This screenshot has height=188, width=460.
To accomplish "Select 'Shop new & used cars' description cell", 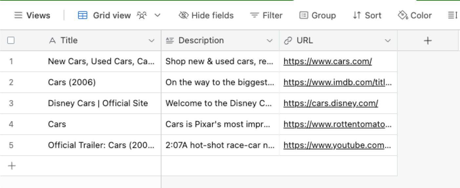I will 220,61.
